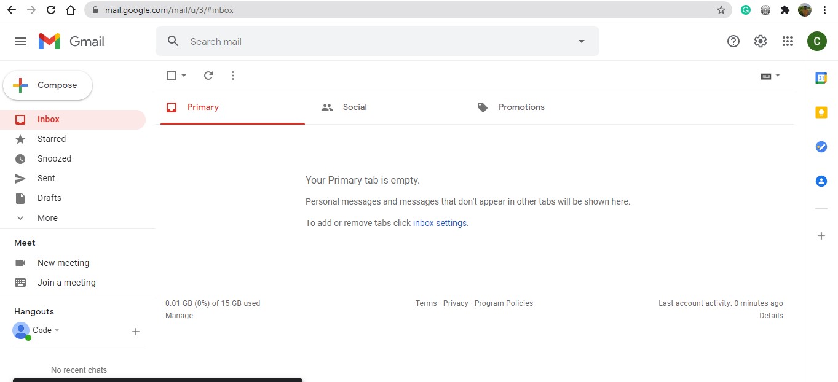Image resolution: width=838 pixels, height=382 pixels.
Task: Open Google Tasks side panel icon
Action: pos(821,147)
